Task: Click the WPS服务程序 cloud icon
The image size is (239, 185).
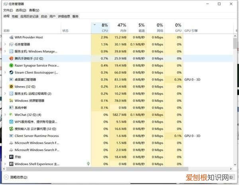Action: [x=11, y=122]
